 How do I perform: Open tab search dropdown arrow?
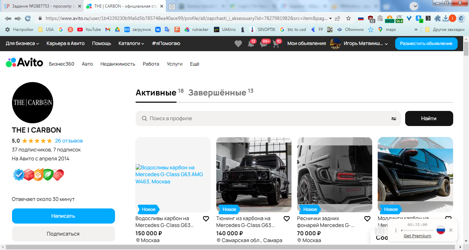414,6
